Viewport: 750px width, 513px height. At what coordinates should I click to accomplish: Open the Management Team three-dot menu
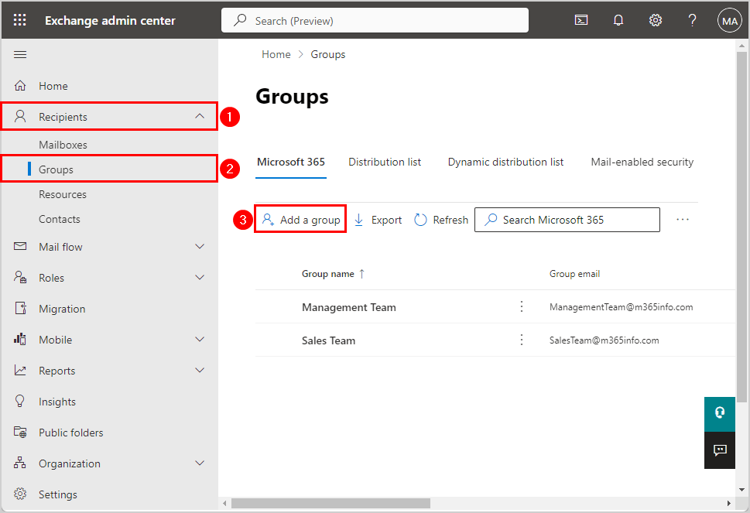click(521, 306)
